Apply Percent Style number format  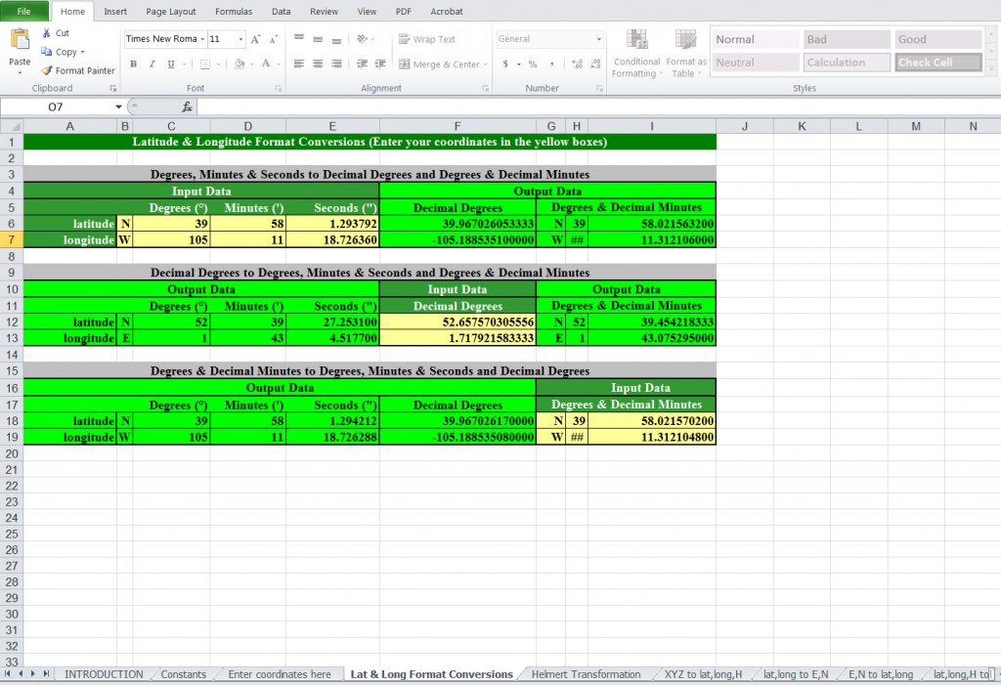[533, 64]
